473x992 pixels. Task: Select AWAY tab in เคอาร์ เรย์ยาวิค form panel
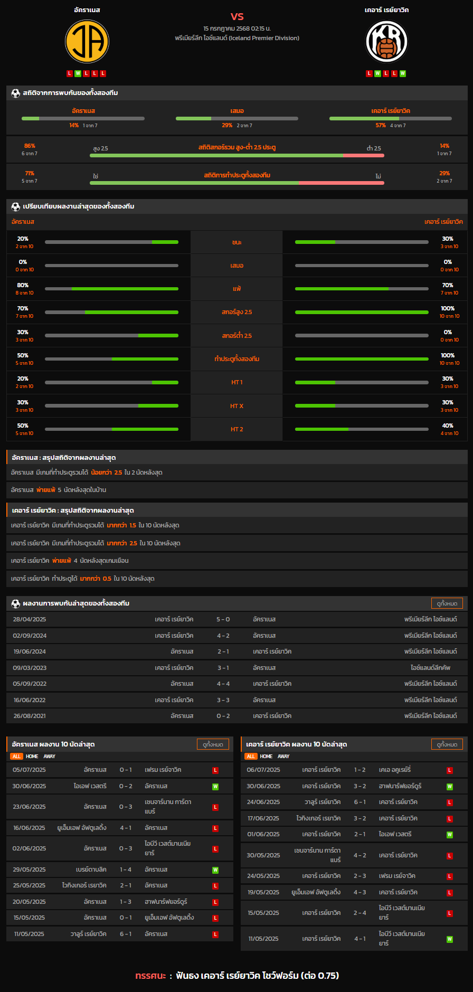click(283, 757)
